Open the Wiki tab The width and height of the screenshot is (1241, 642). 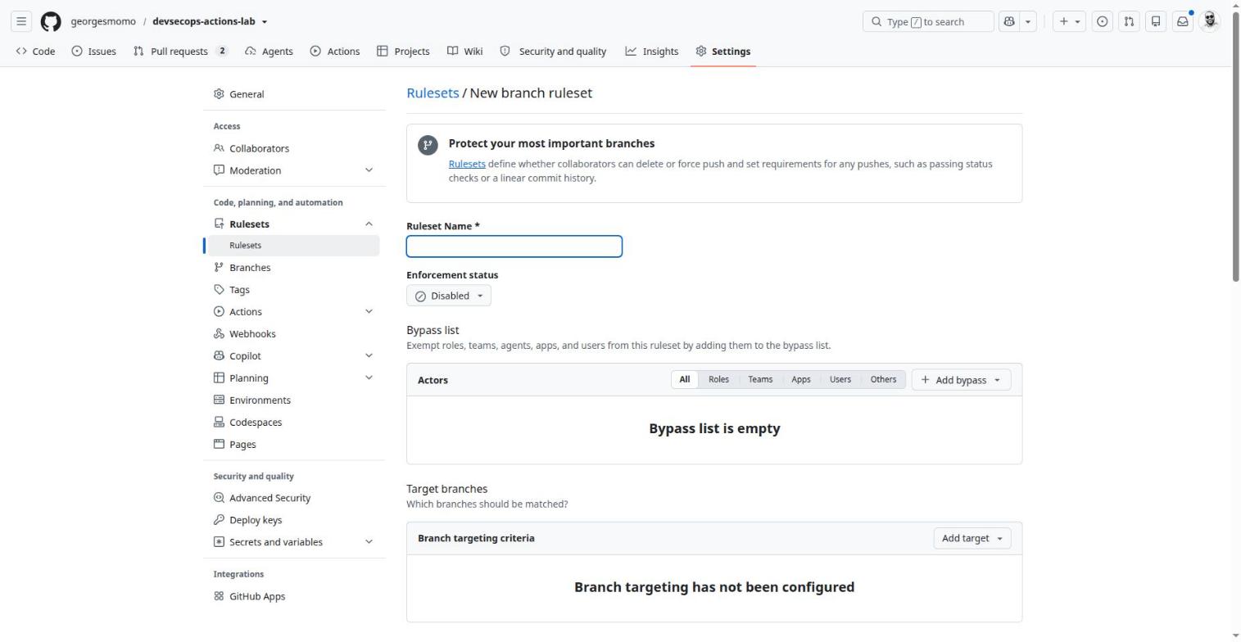[x=464, y=51]
